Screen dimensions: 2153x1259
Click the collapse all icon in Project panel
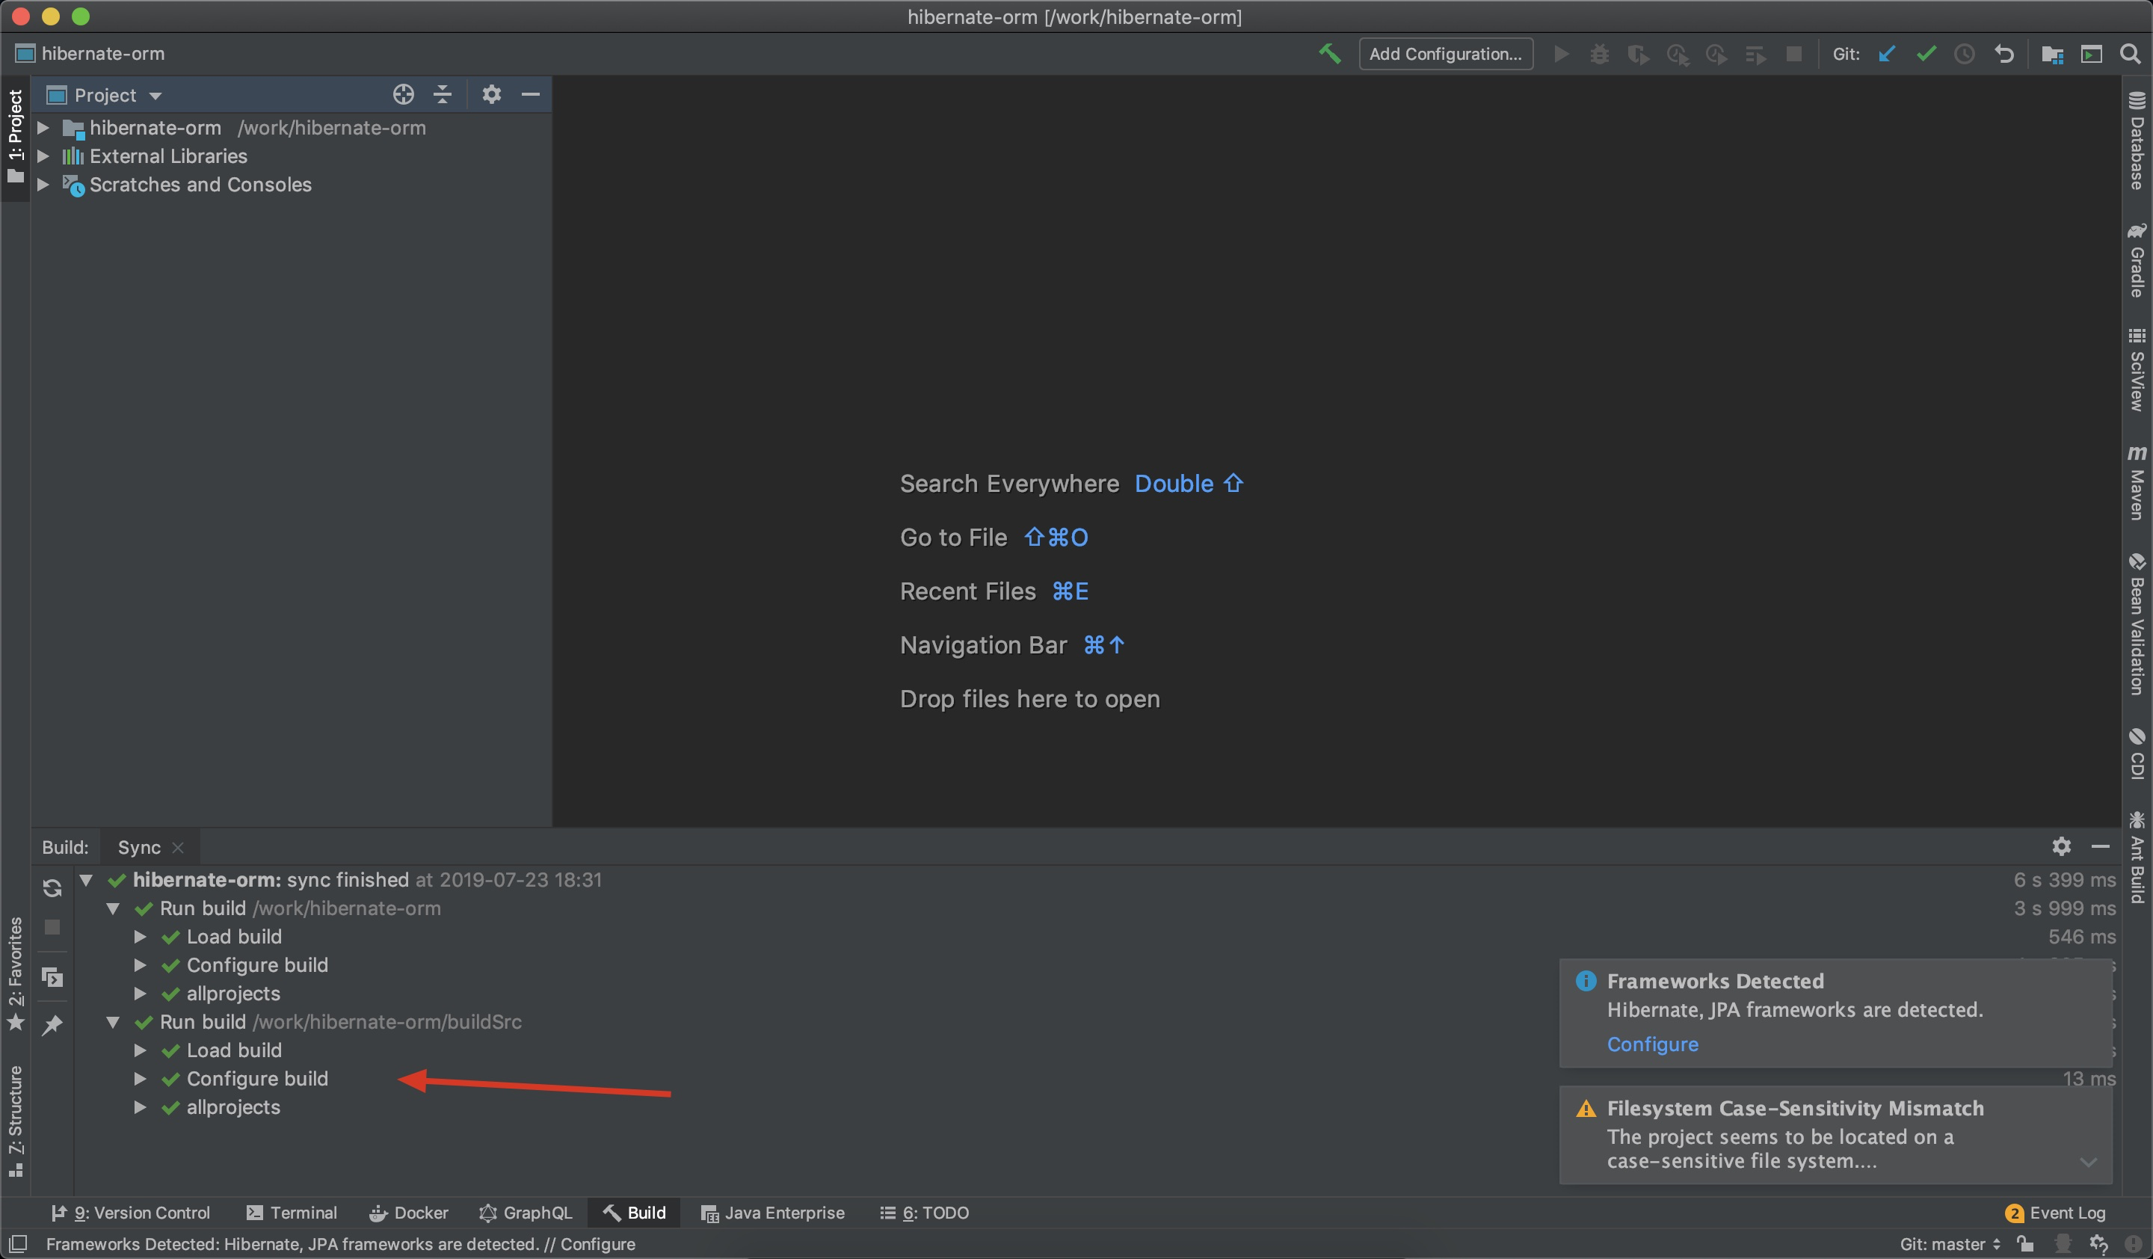click(x=443, y=94)
